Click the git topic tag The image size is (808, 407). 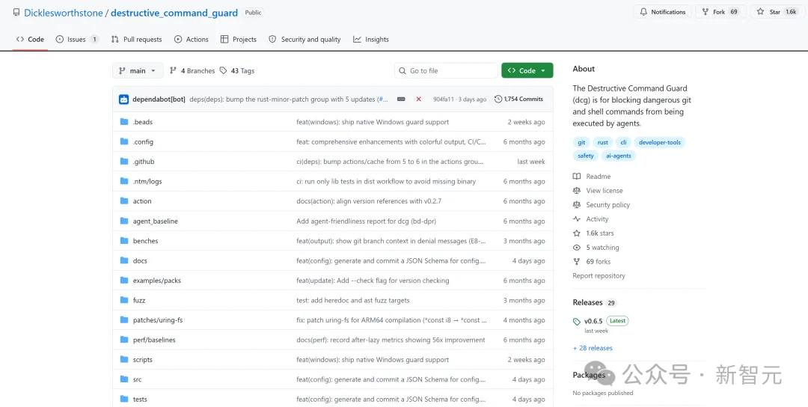[x=581, y=142]
